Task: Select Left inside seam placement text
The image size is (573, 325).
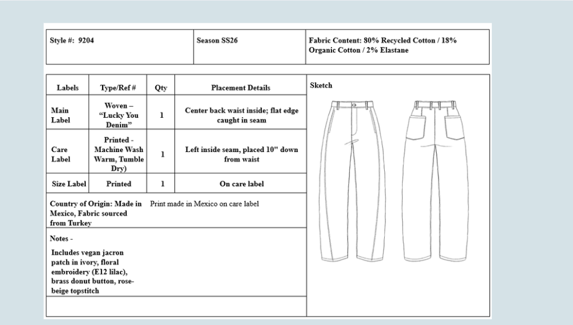Action: pos(242,154)
